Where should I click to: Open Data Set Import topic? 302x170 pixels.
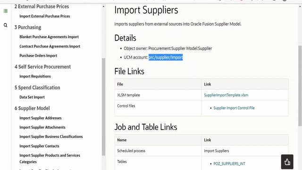32,97
